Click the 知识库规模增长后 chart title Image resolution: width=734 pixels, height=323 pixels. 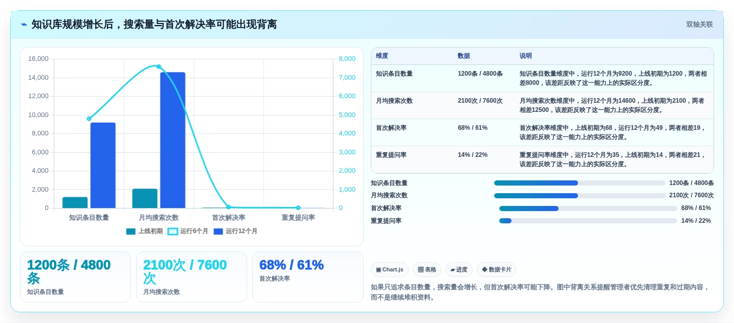[x=154, y=25]
